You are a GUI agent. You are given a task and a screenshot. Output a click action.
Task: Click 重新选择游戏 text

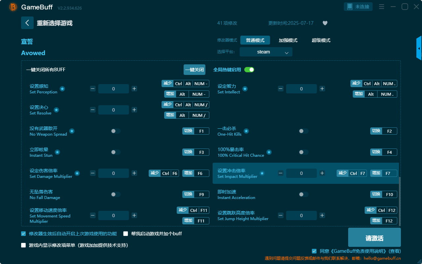coord(54,23)
